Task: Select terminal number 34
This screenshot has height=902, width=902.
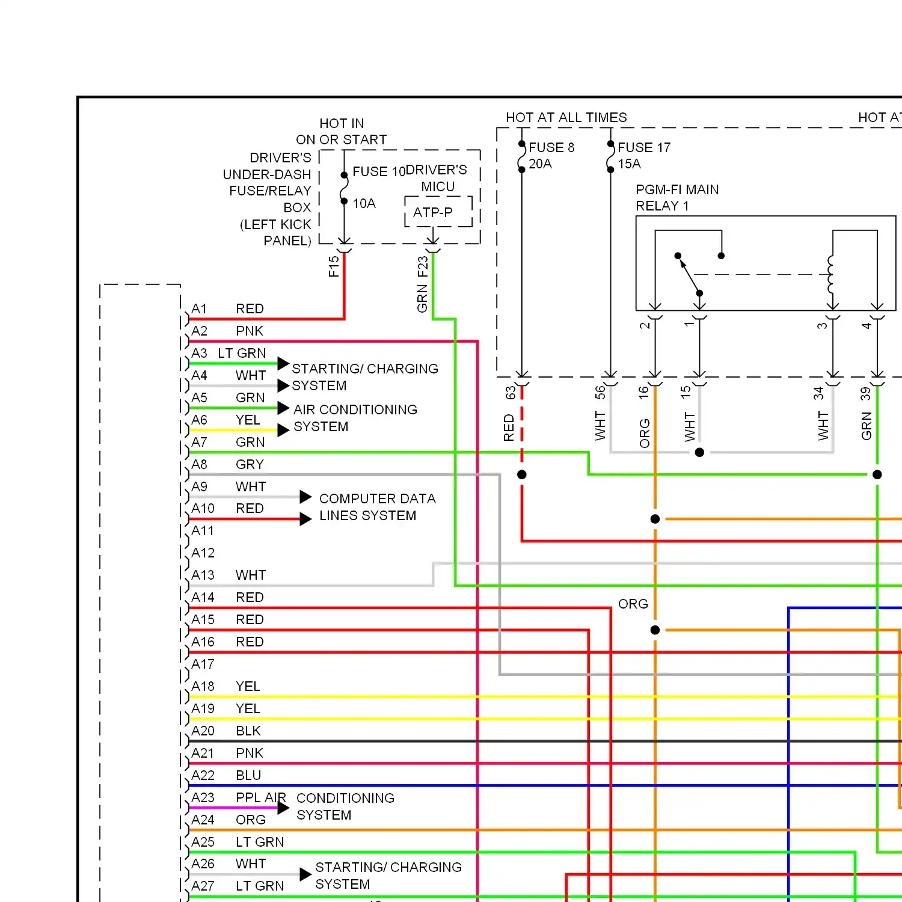Action: tap(818, 393)
